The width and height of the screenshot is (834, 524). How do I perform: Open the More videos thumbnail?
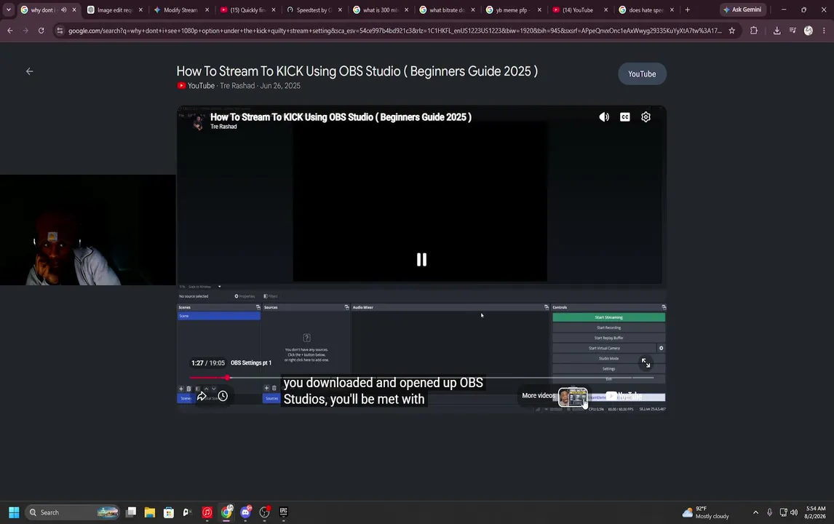pos(573,397)
